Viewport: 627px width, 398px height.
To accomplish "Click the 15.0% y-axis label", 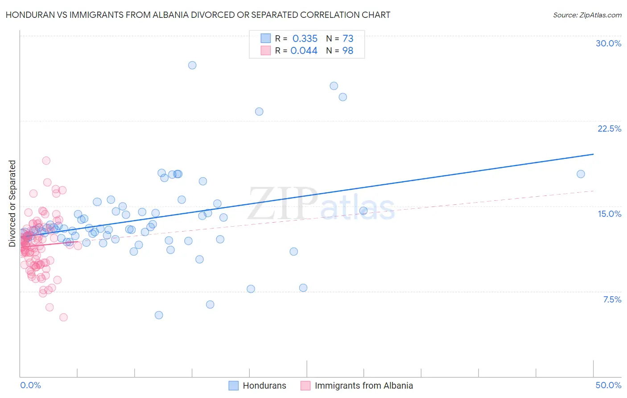I will coord(610,214).
